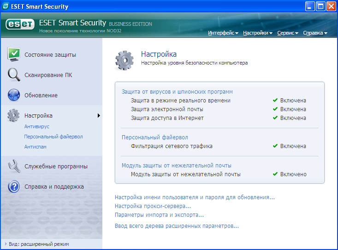Open Справка и поддержка section
Viewport: 338px width, 250px height.
coord(54,187)
